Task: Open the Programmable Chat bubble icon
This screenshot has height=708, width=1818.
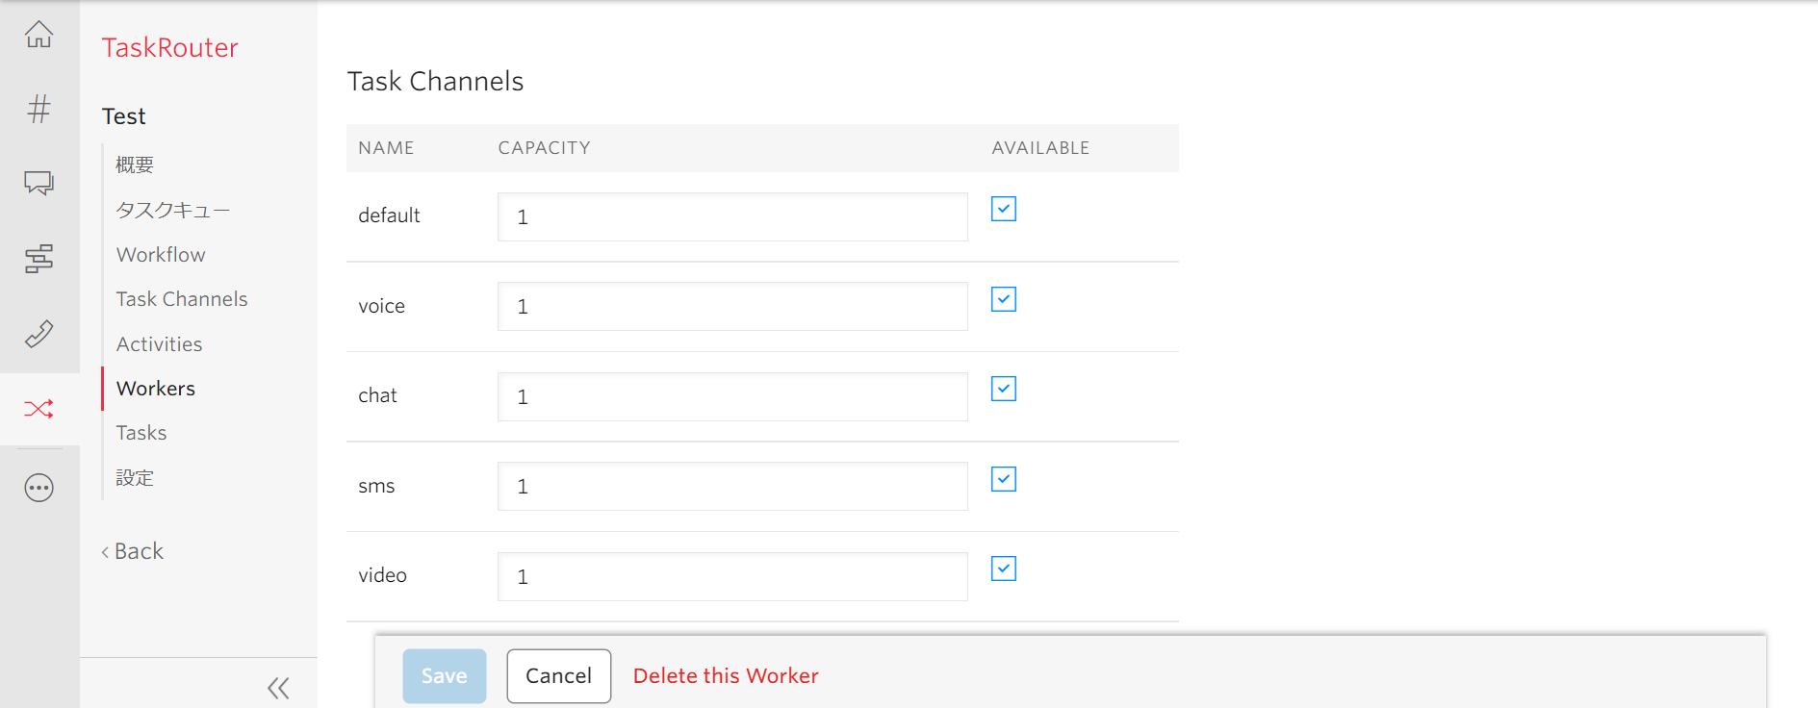Action: [39, 183]
